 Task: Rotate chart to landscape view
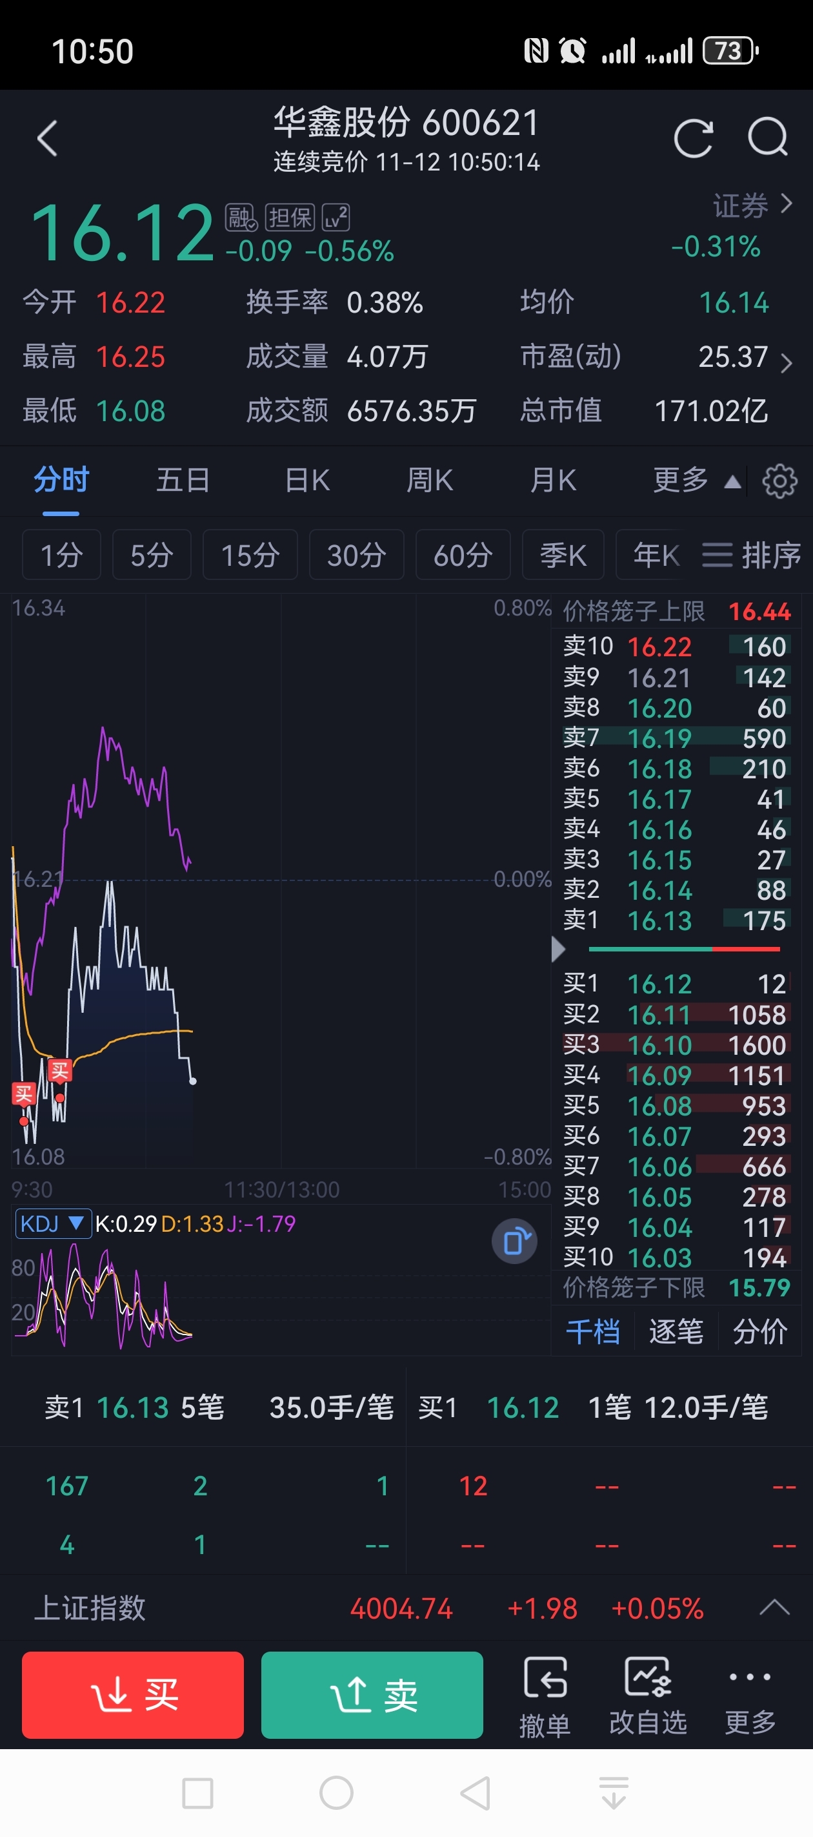(x=514, y=1241)
